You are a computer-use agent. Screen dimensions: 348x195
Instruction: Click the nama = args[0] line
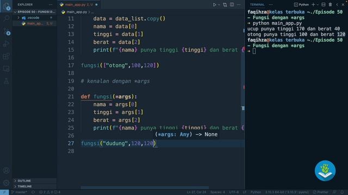115,105
